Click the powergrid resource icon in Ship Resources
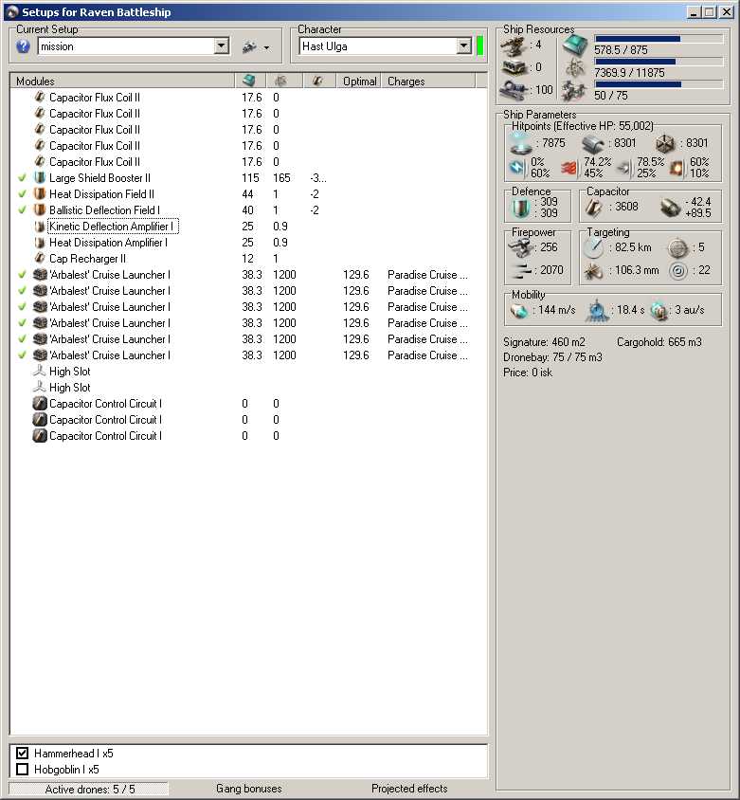This screenshot has height=800, width=740. [575, 68]
